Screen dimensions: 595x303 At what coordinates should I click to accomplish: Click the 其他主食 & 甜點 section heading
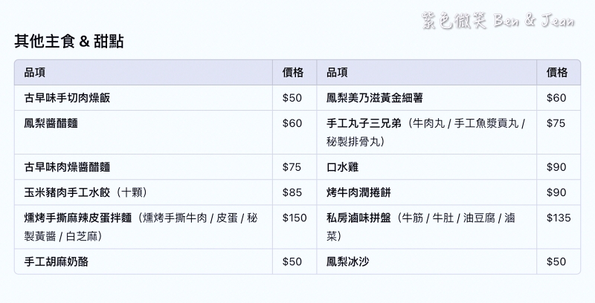(x=69, y=42)
